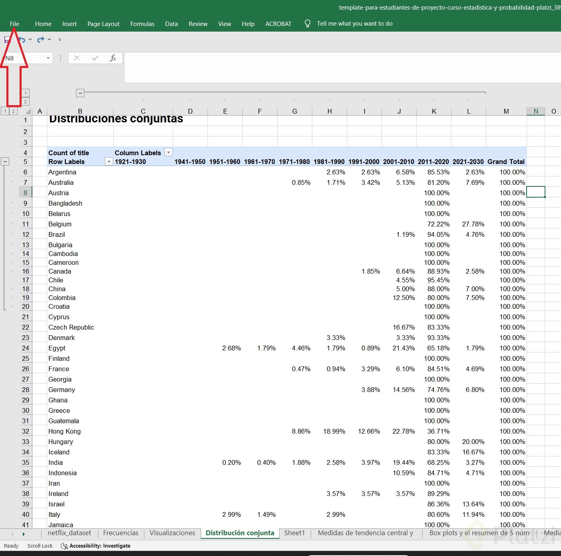Open the File menu
The image size is (561, 556).
[14, 24]
